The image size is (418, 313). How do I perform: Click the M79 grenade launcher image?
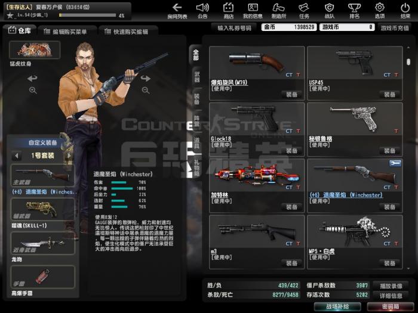257,62
